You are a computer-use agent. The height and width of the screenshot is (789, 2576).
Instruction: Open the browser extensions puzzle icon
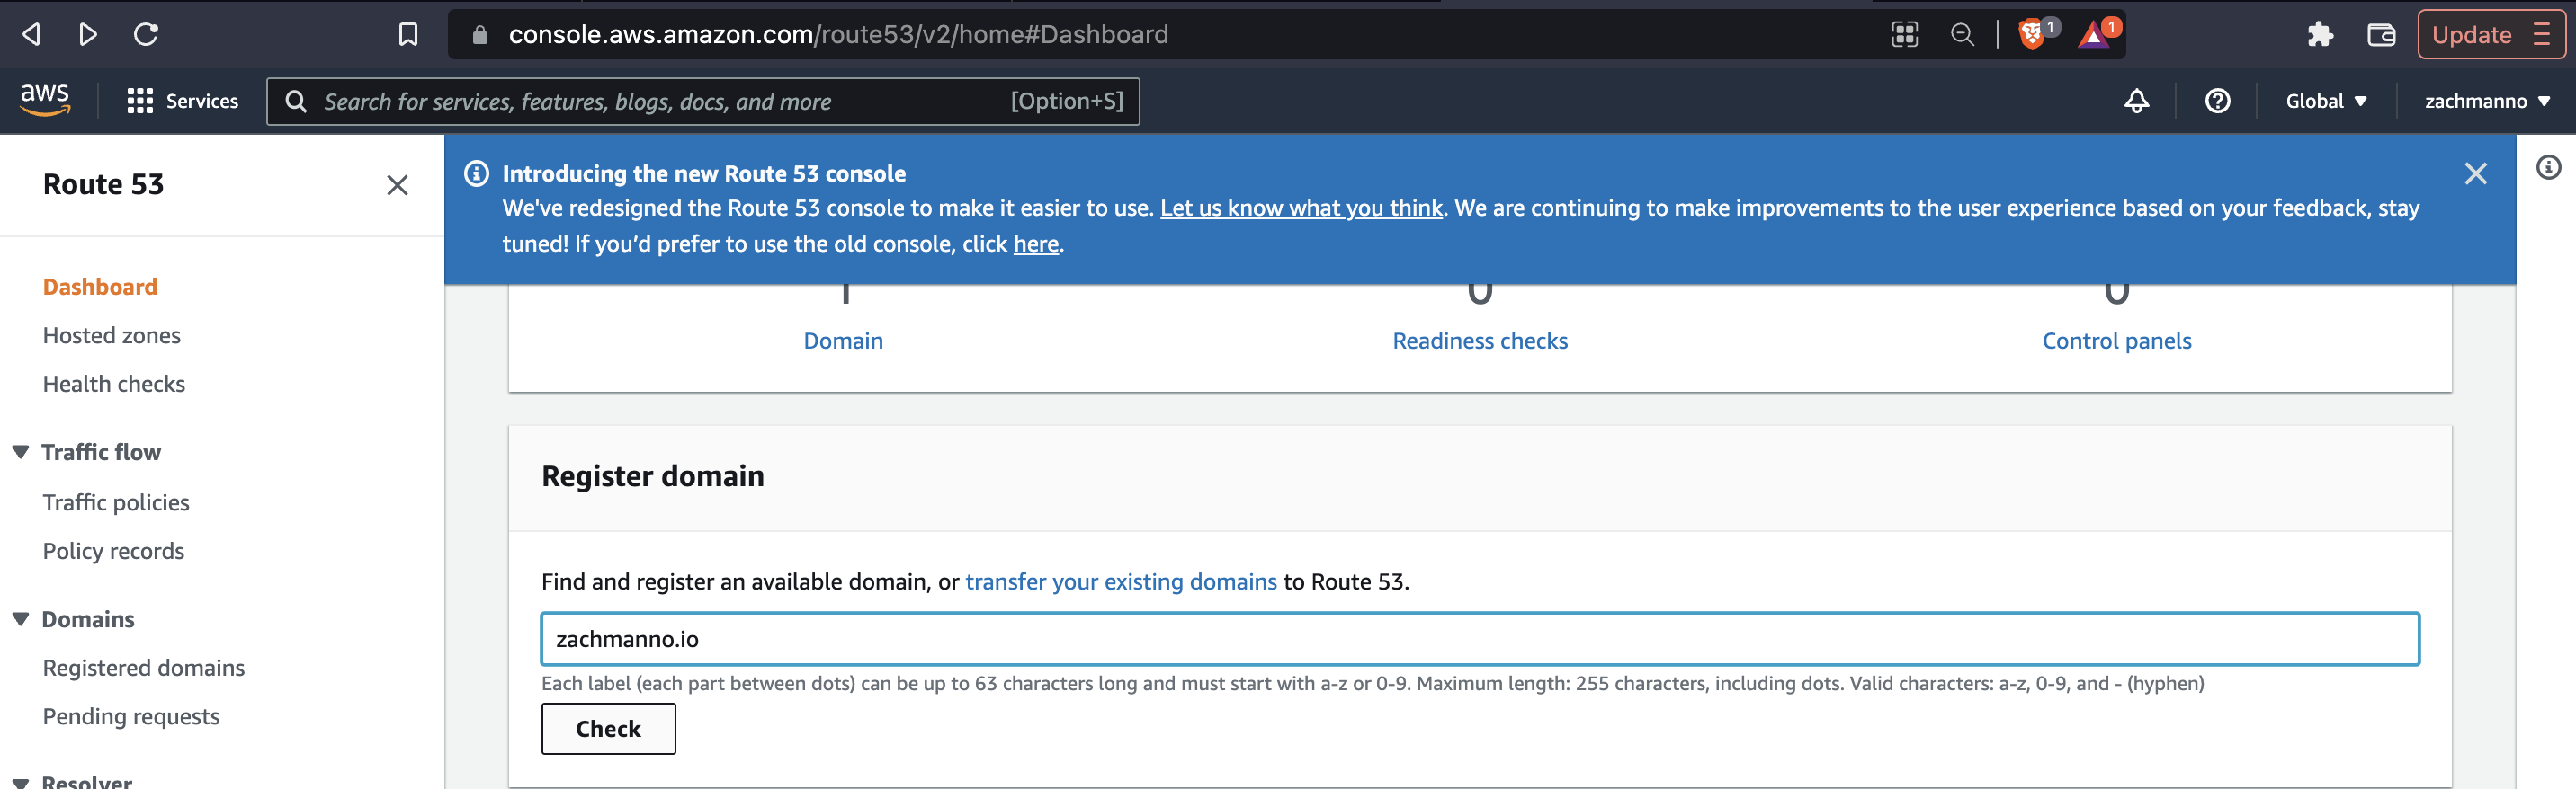(x=2319, y=35)
